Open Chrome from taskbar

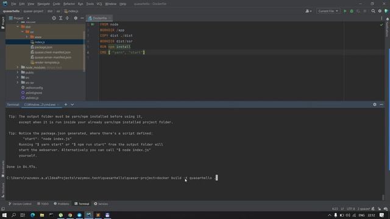tap(70, 215)
